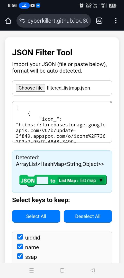Click the empty slot in JSON block

[42, 180]
